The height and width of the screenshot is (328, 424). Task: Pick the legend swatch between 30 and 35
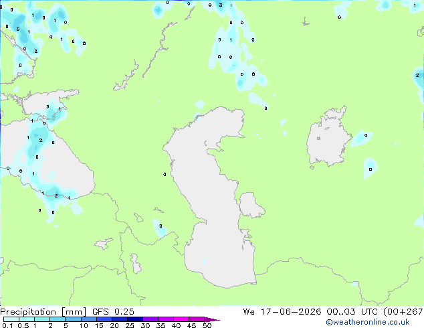[150, 319]
